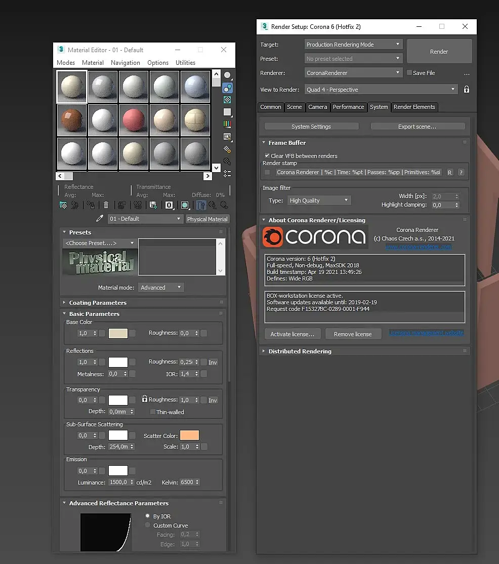Toggle the Backlight icon in Material Editor

click(227, 88)
